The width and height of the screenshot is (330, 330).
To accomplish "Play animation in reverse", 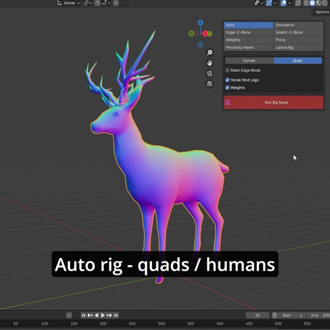I will (96, 315).
